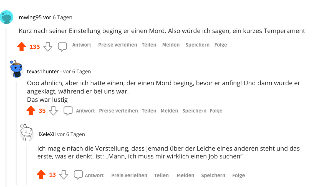Click 'Preis verleihen' under IlXeleXII's comment
Viewport: 333px width, 187px height.
(x=129, y=175)
